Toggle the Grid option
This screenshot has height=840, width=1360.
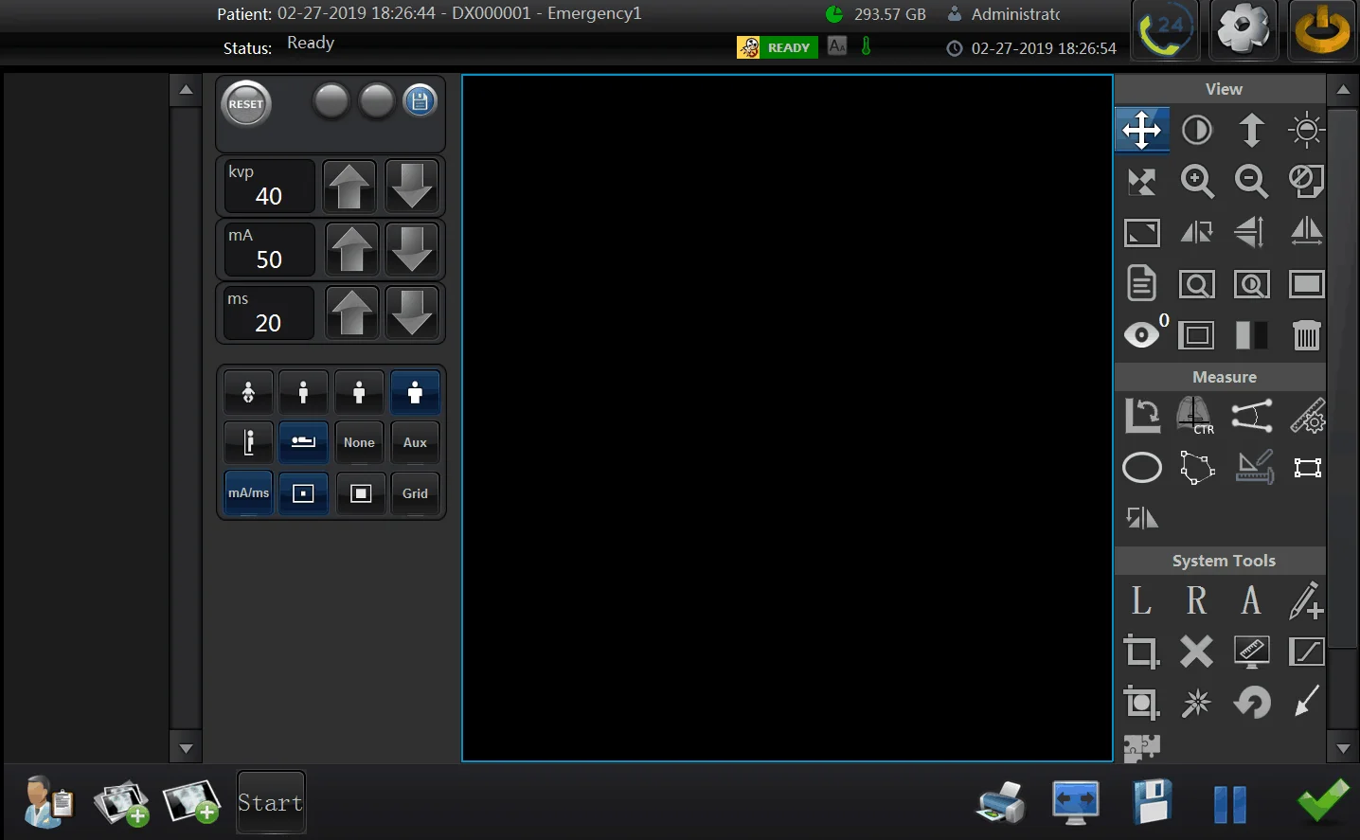[x=415, y=493]
